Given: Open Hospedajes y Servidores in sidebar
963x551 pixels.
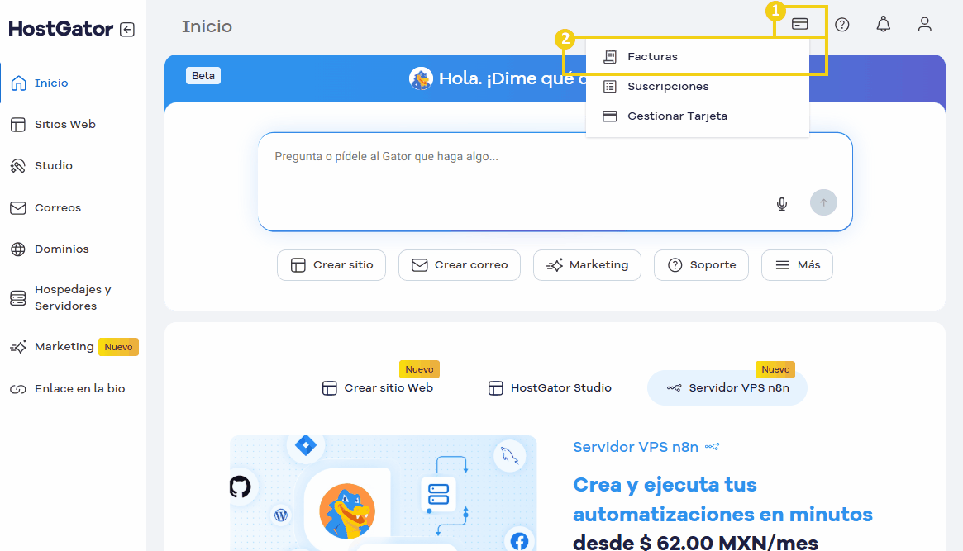Looking at the screenshot, I should [72, 297].
